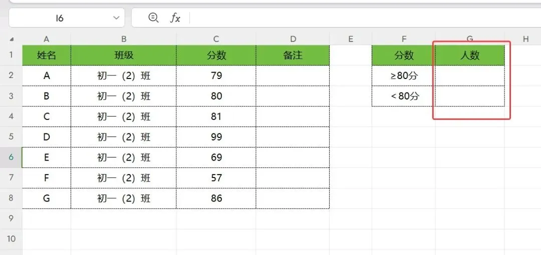Select name cell containing G

coord(47,198)
